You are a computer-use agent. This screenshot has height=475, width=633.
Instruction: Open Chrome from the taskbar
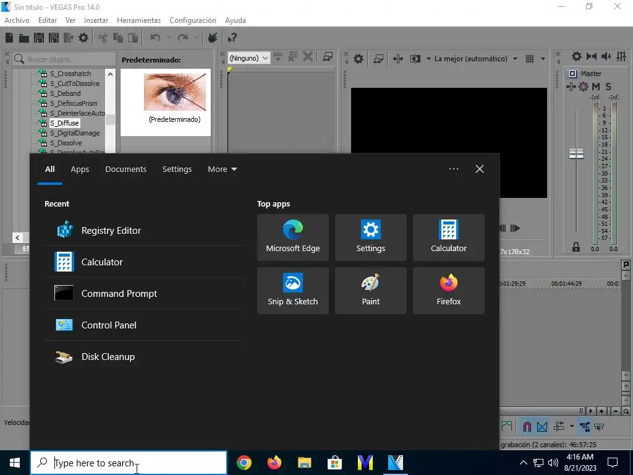(x=244, y=463)
